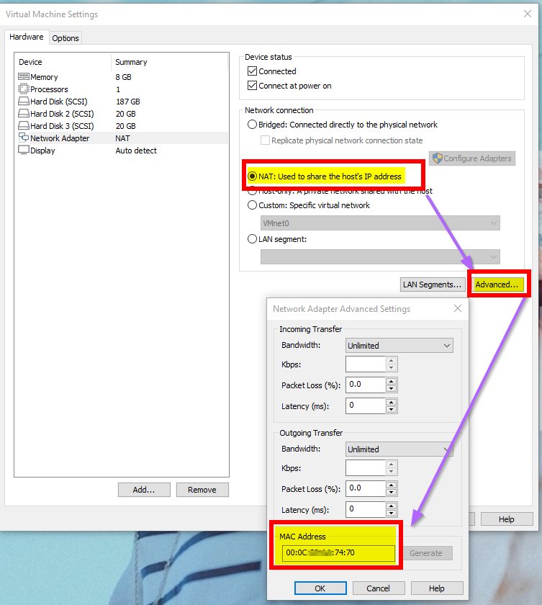Click the MAC Address input field
Image resolution: width=542 pixels, height=605 pixels.
click(x=338, y=553)
